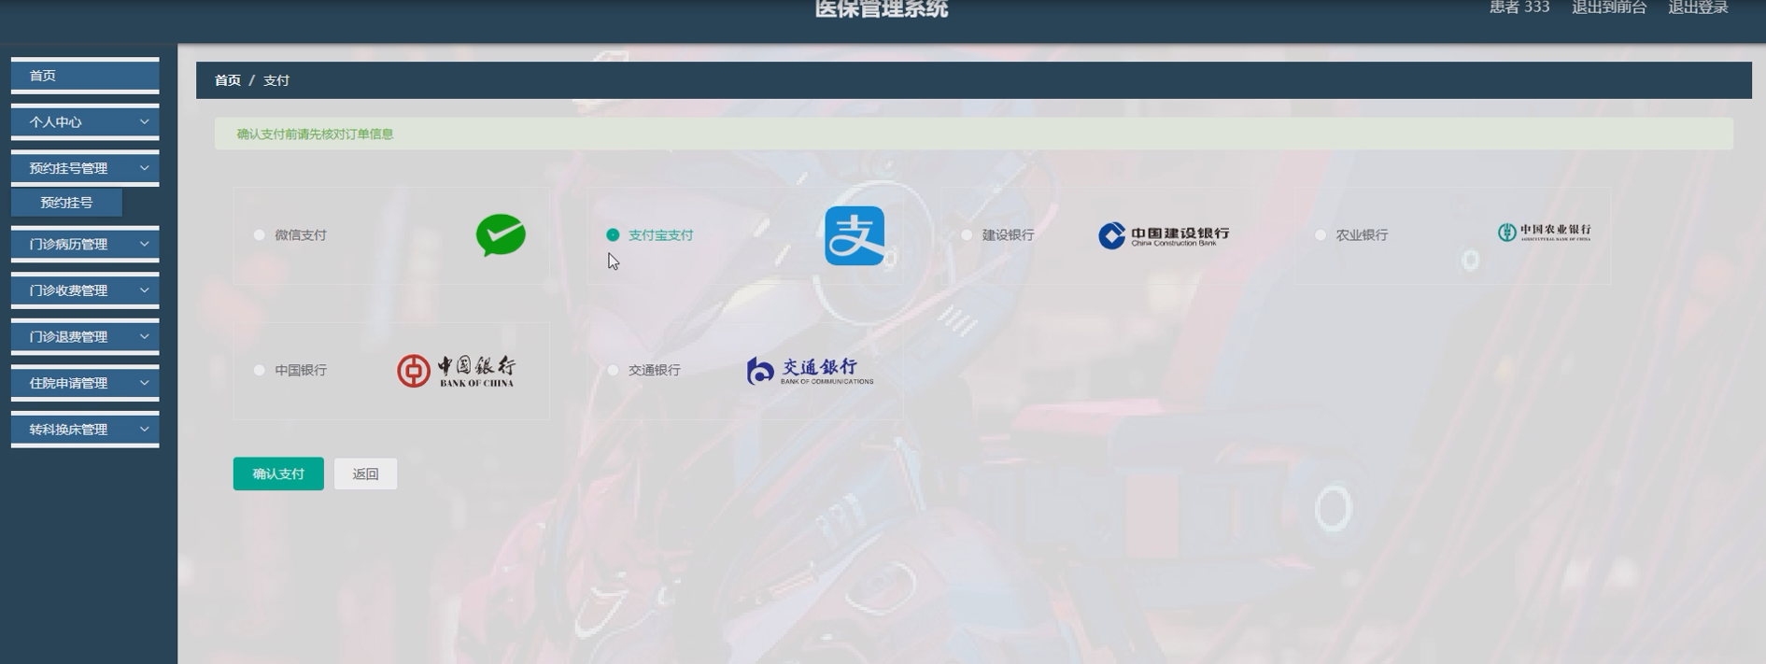Select the 交通银行 radio button
The image size is (1766, 664).
point(613,371)
